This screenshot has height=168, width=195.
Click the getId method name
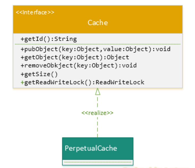[x=34, y=39]
